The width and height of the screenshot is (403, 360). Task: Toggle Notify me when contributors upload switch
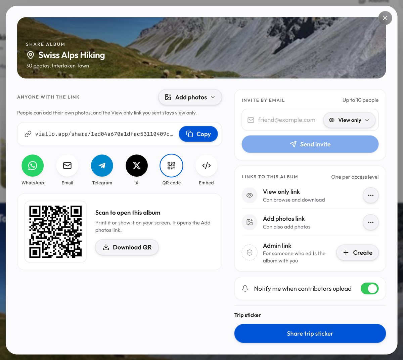[x=369, y=289]
